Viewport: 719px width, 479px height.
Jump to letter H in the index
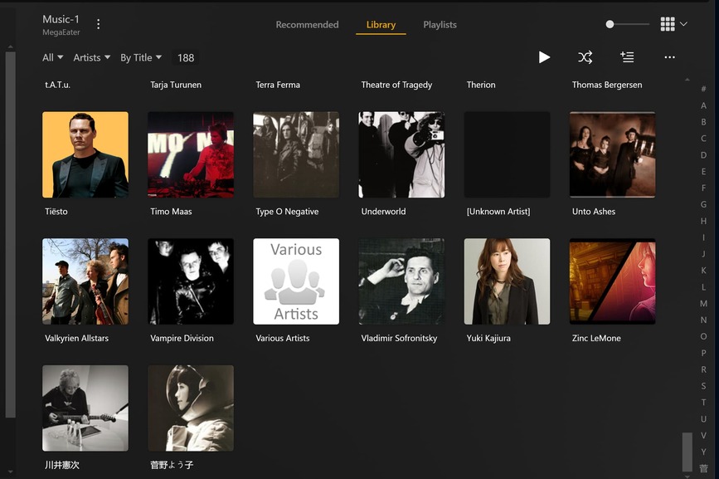[703, 221]
